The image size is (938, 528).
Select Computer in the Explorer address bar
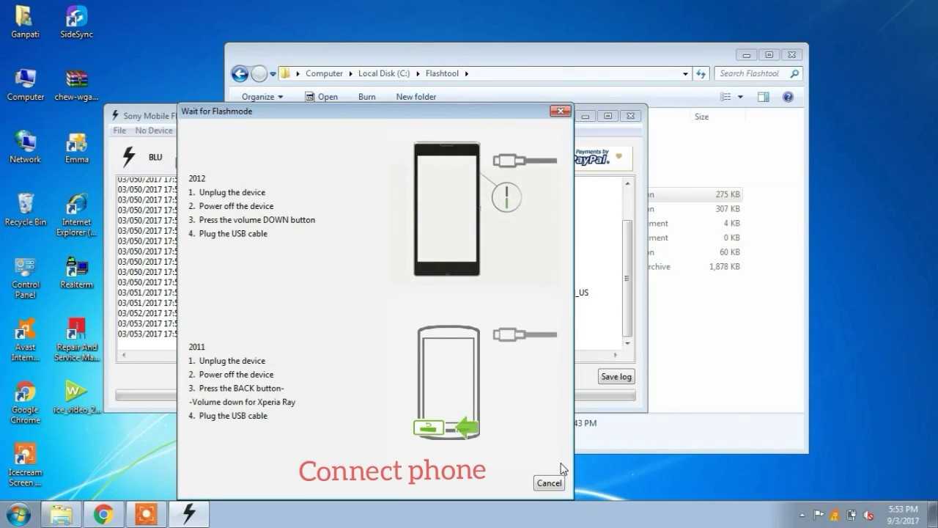click(x=324, y=73)
